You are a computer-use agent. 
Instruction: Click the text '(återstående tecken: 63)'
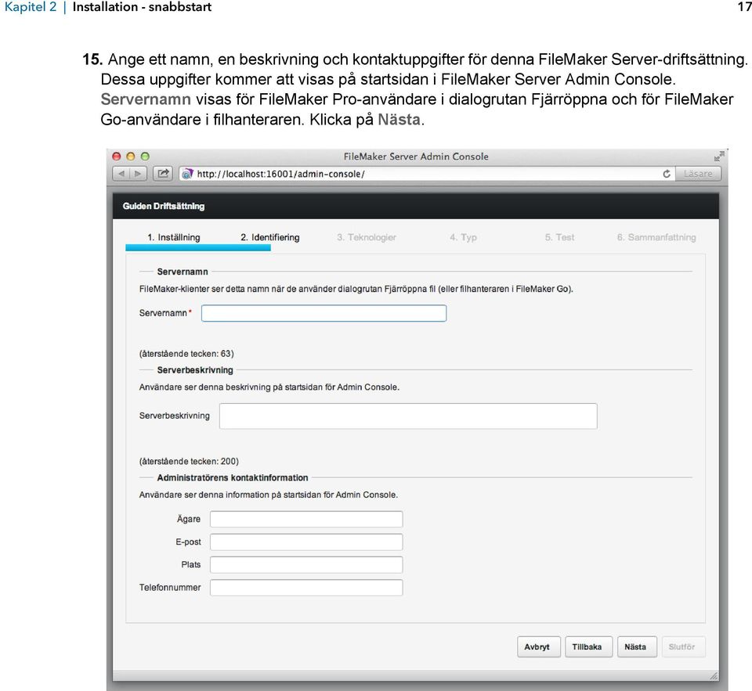point(186,354)
